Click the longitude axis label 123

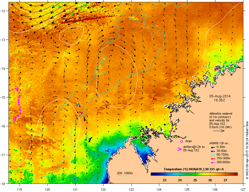[131, 189]
